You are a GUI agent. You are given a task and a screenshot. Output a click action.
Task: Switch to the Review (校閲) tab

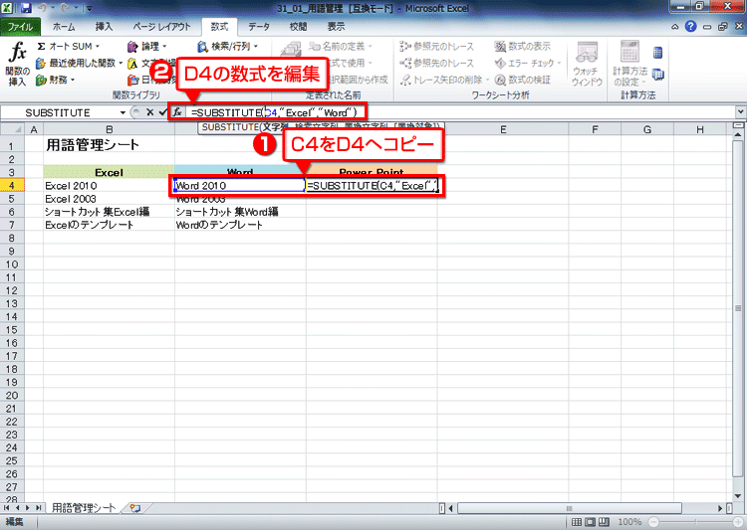coord(298,27)
